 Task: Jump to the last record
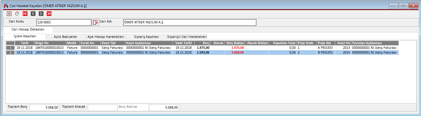coord(49,13)
